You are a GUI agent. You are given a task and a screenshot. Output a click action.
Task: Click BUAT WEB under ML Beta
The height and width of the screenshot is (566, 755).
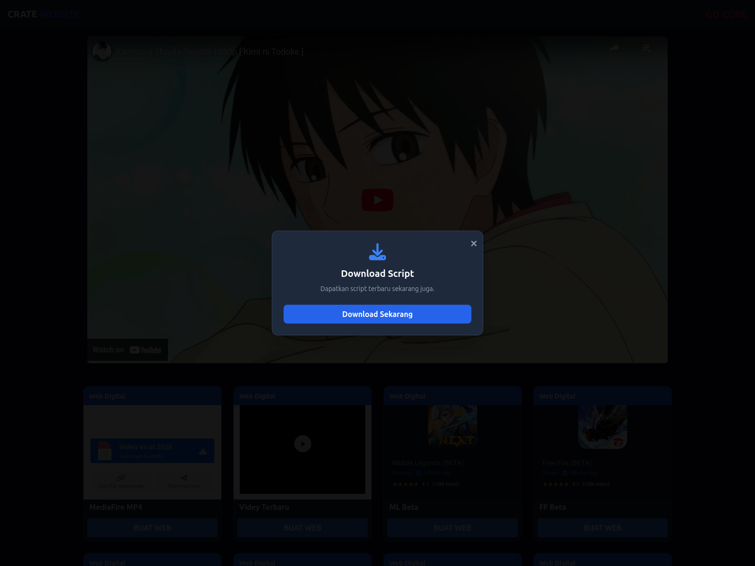coord(453,528)
